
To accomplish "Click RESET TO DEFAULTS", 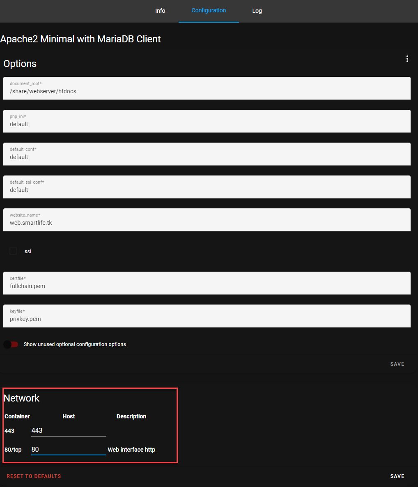I will 34,476.
